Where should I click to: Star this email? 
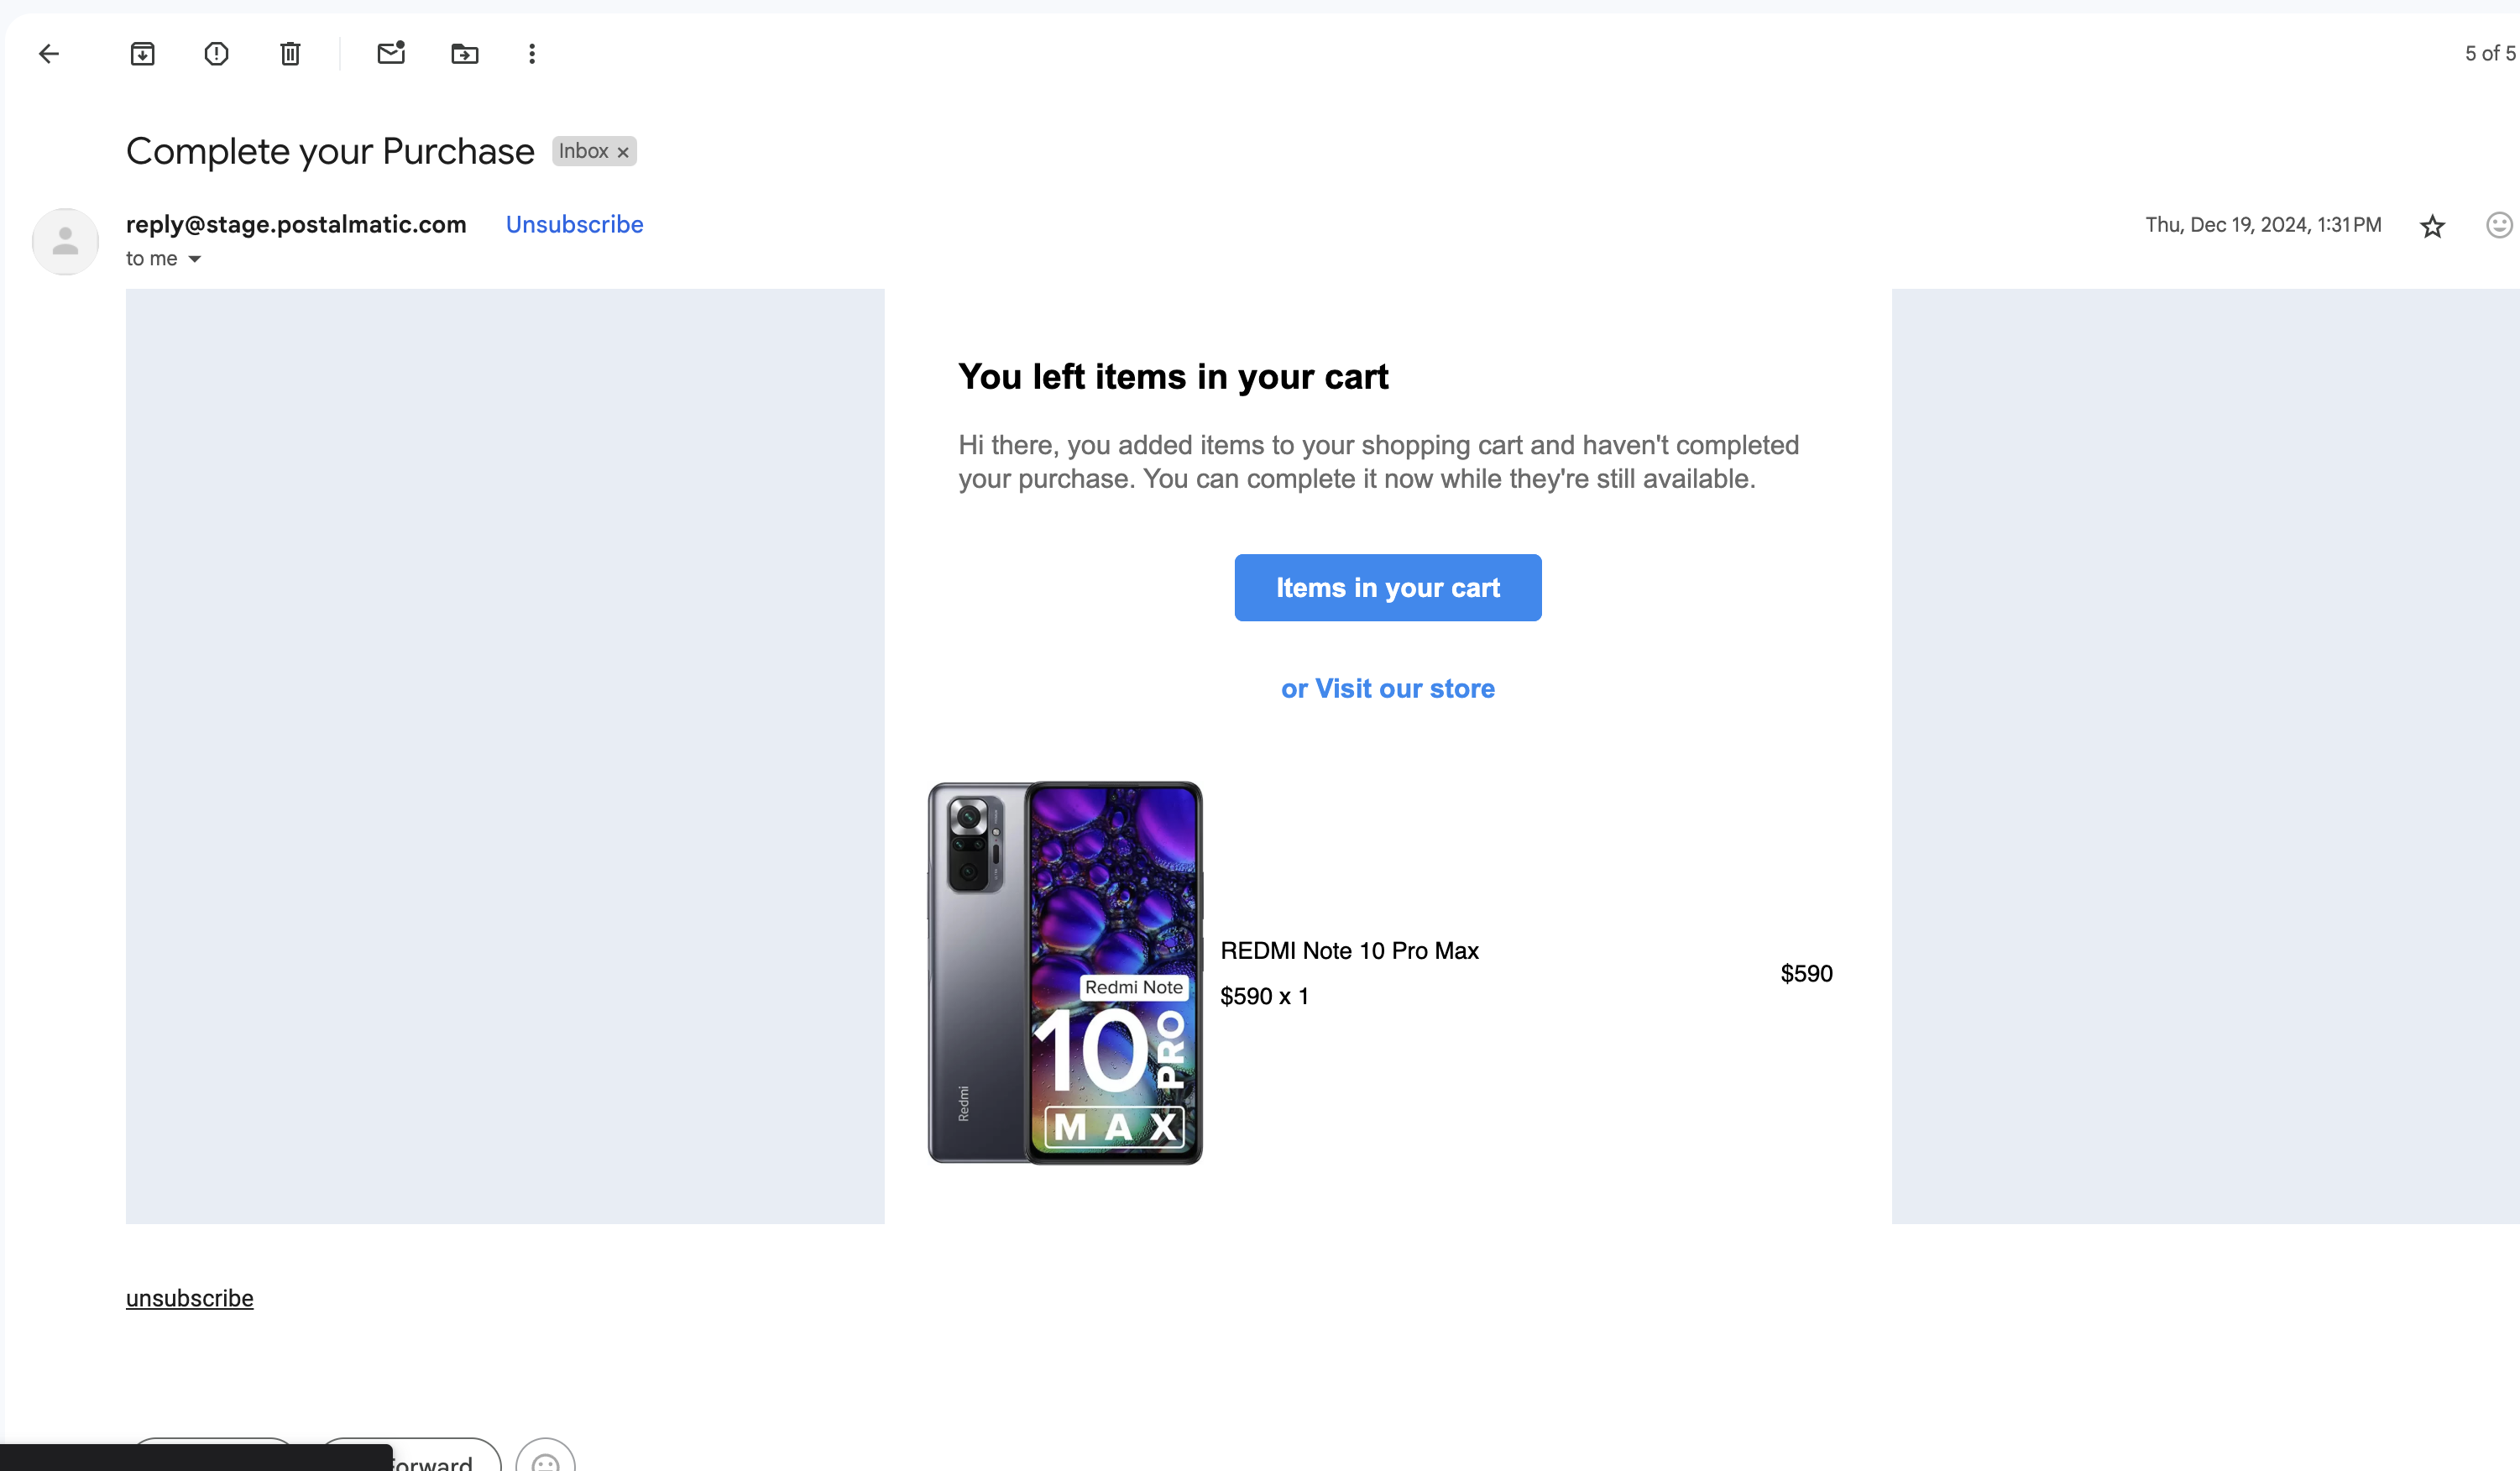point(2432,226)
